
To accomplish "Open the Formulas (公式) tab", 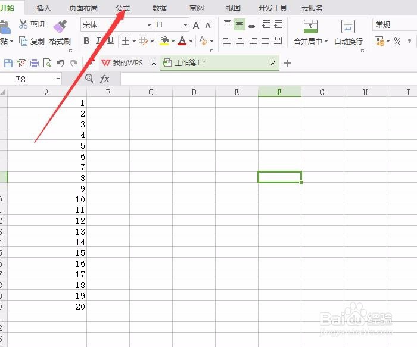I will 123,8.
